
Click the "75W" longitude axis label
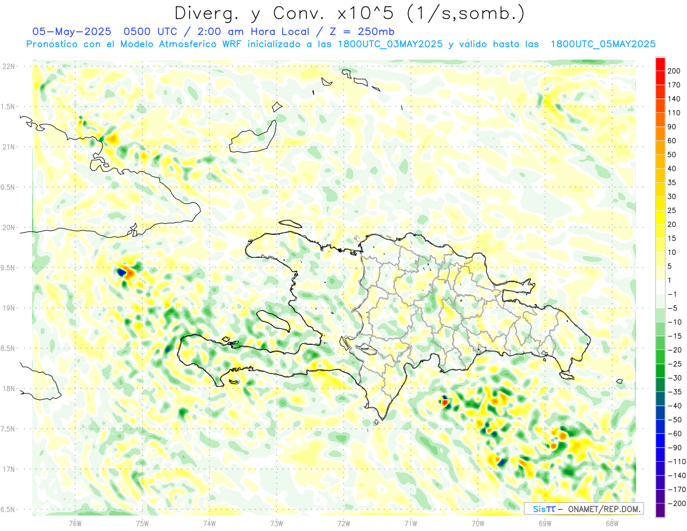[143, 522]
